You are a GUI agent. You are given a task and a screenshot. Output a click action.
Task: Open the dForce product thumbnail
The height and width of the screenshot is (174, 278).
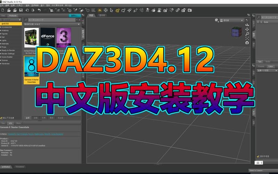48,38
